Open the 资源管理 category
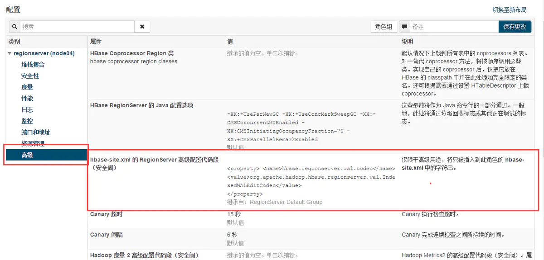 33,144
